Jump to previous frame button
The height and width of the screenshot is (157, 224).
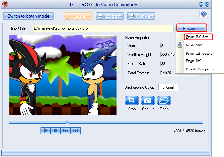tap(66, 131)
